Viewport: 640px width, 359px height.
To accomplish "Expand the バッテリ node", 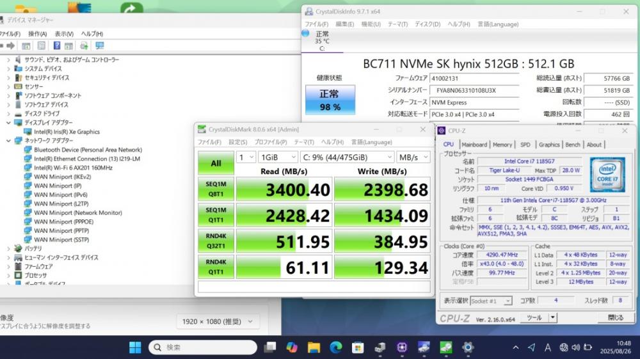I will pyautogui.click(x=8, y=248).
